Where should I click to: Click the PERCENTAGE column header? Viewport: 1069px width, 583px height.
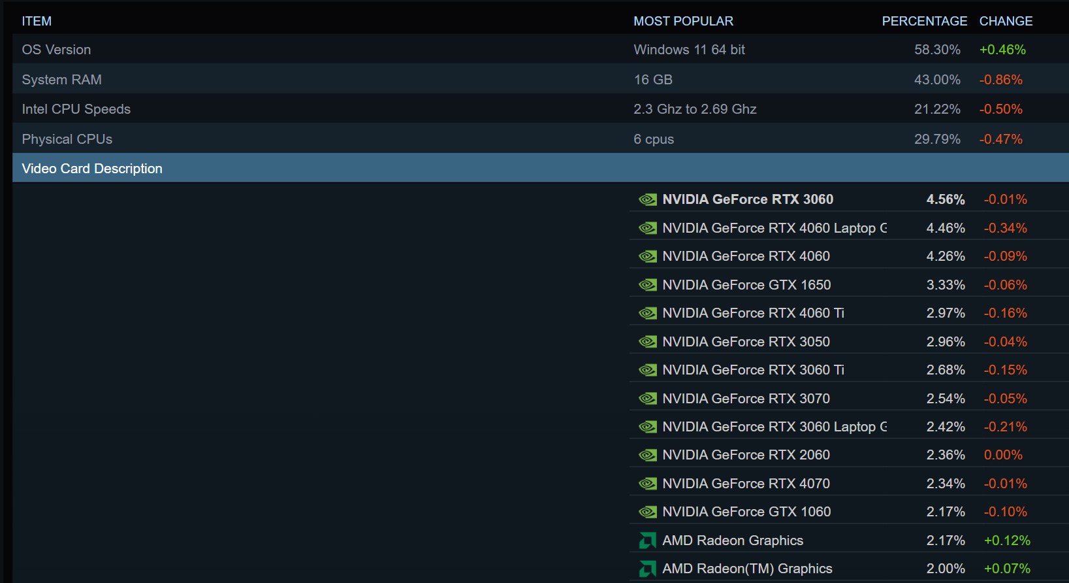click(x=924, y=21)
